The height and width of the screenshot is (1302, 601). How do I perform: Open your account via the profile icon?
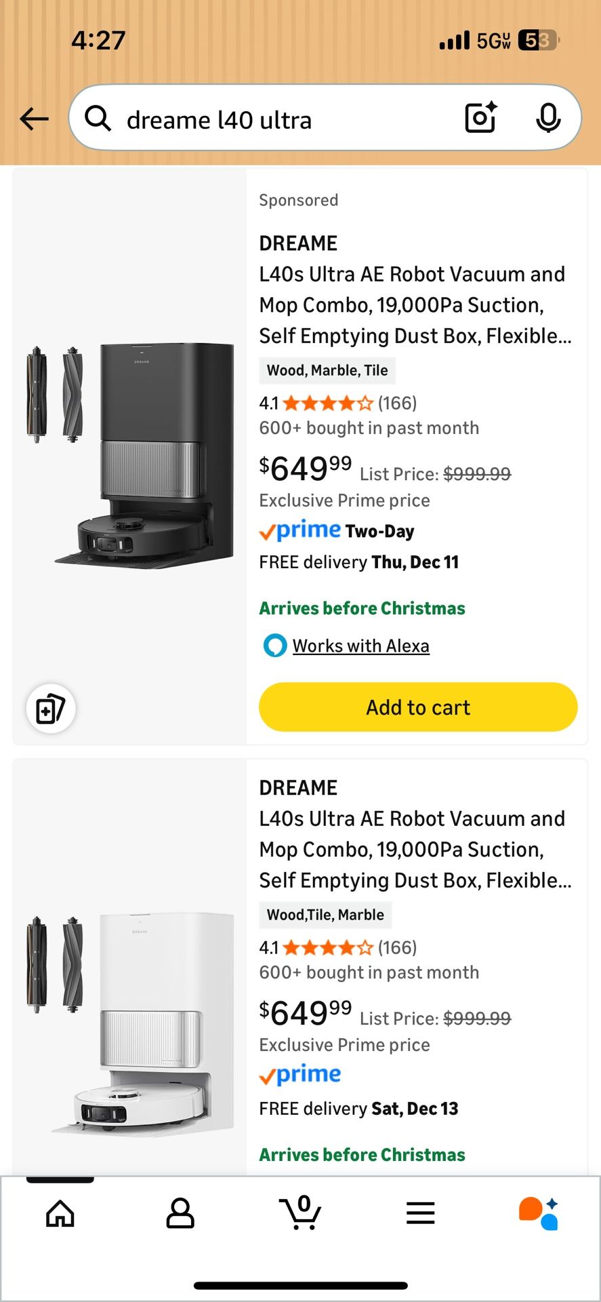click(180, 1214)
